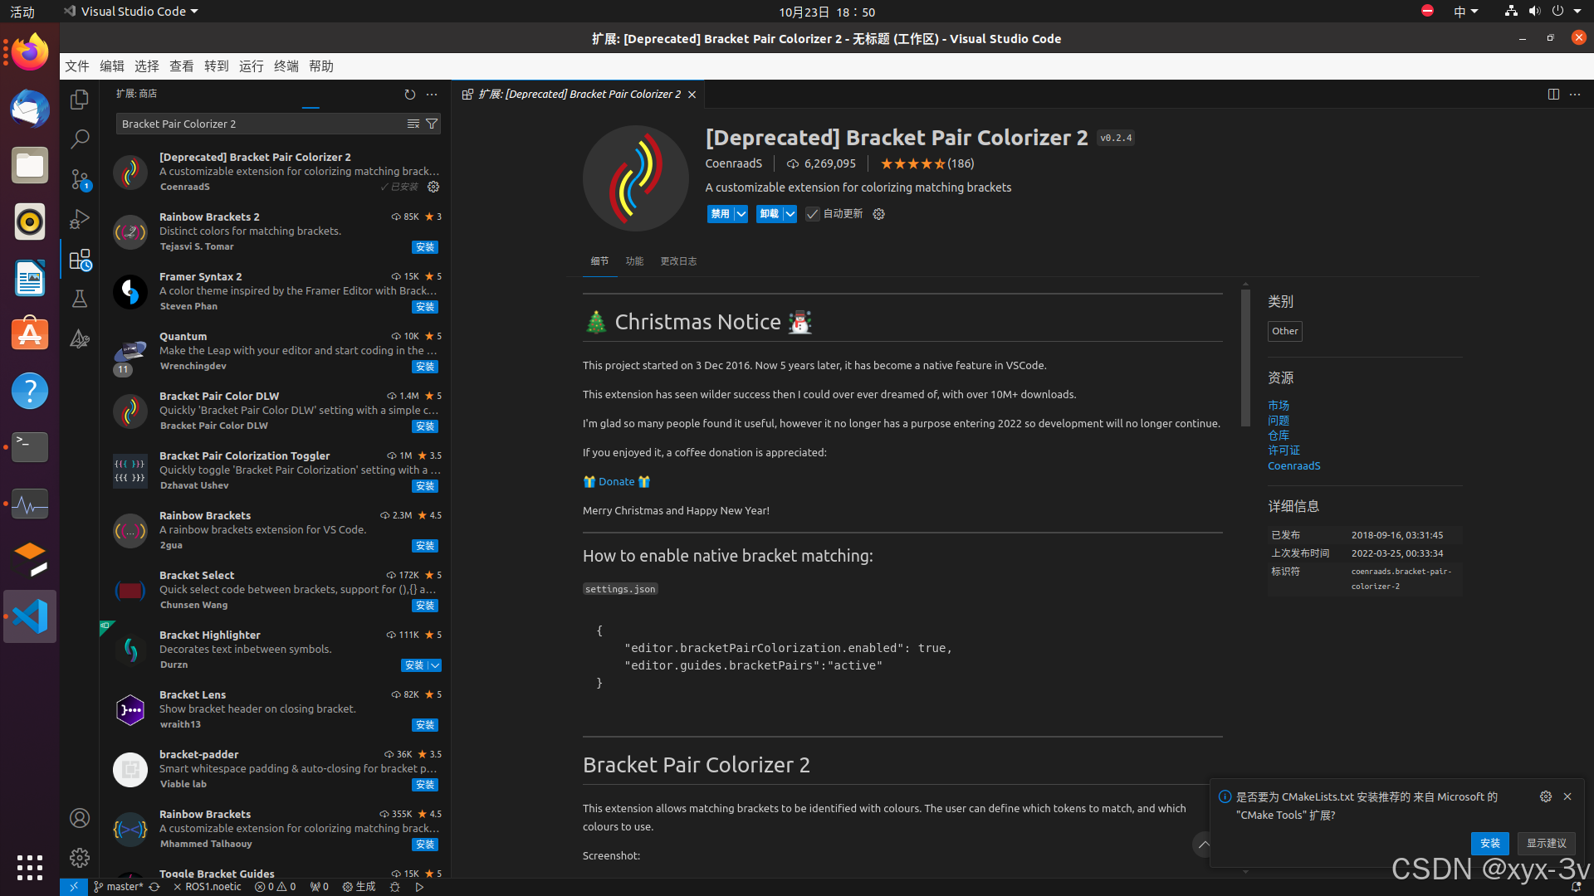Click 显示建议 in notification
The width and height of the screenshot is (1594, 896).
point(1547,843)
